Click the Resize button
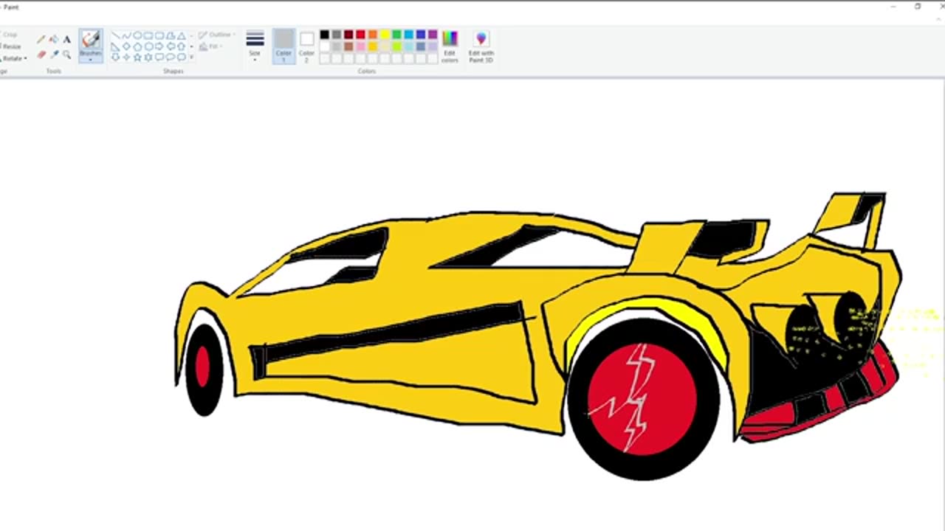This screenshot has width=945, height=531. (13, 46)
